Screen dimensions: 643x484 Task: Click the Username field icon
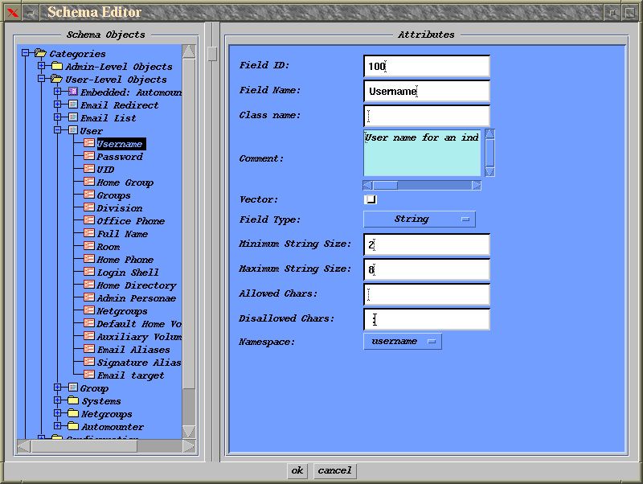coord(89,143)
